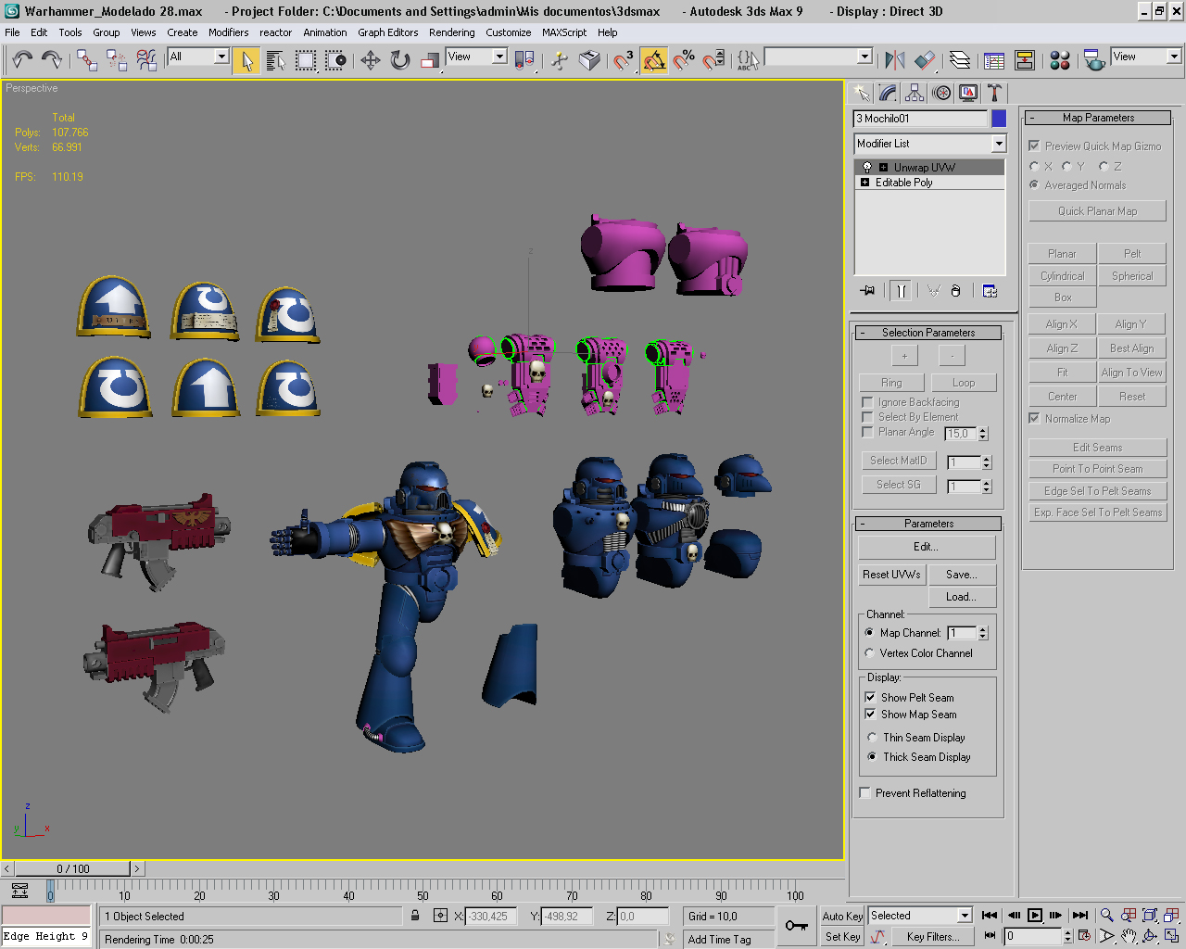Screen dimensions: 1186x949
Task: Open the Material Editor icon
Action: [1060, 60]
